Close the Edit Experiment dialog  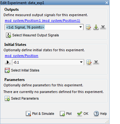pos(107,3)
